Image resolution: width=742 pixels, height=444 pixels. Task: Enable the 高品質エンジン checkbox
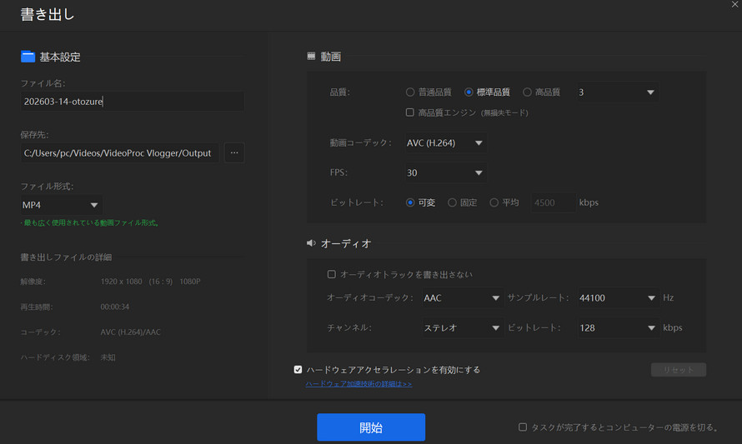[410, 112]
